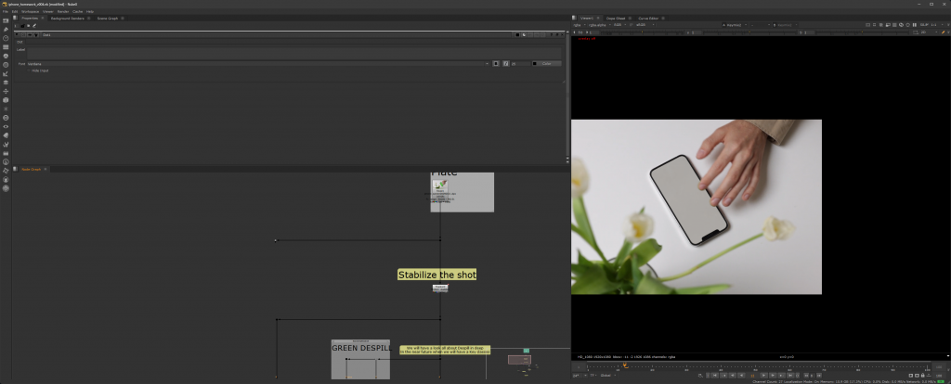This screenshot has height=384, width=951.
Task: Open the Draw nodes toolbar icon
Action: pyautogui.click(x=6, y=29)
